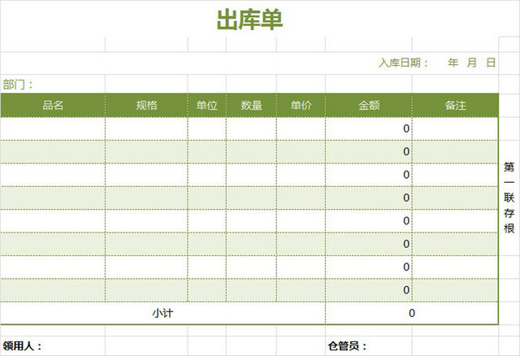Screen dimensions: 520x356
Task: Click the 月 date field
Action: (471, 63)
